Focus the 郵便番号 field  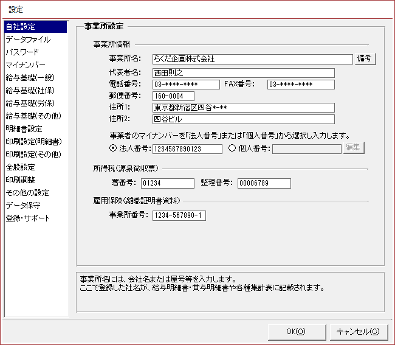coord(173,96)
